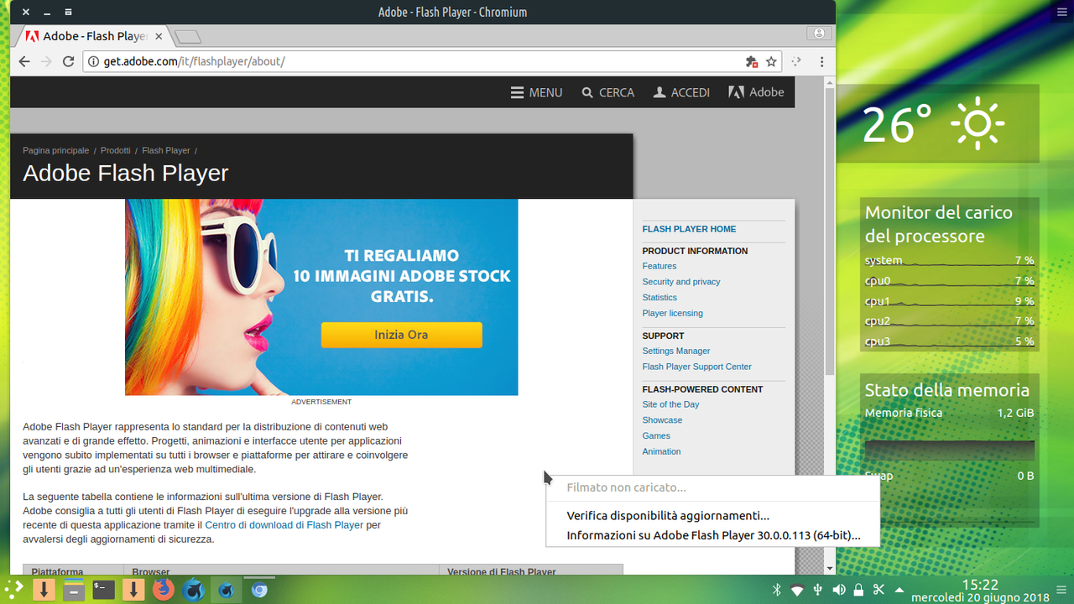This screenshot has height=604, width=1074.
Task: Click the scrollbar down arrow
Action: coord(830,569)
